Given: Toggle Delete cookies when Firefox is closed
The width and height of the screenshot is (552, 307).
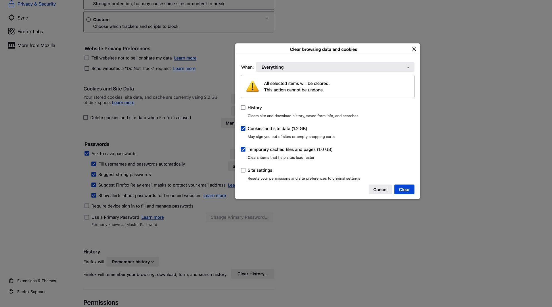Looking at the screenshot, I should pyautogui.click(x=86, y=118).
